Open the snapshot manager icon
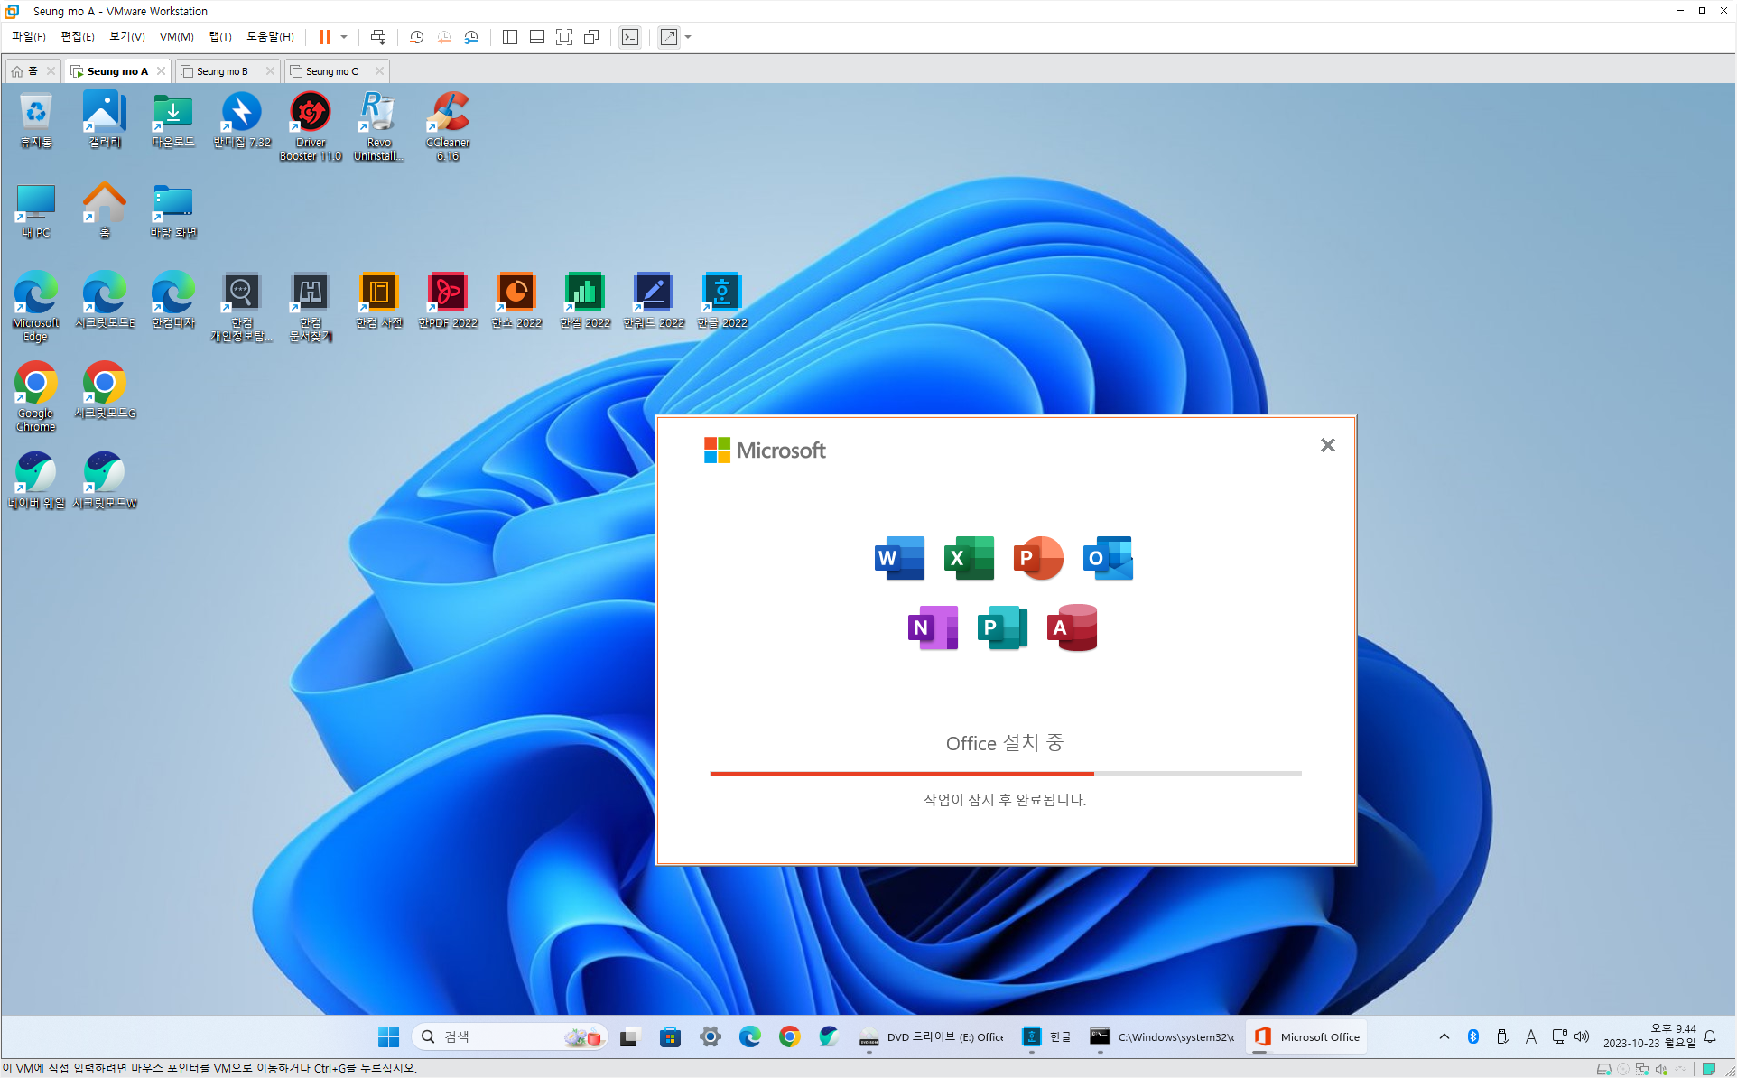This screenshot has width=1737, height=1078. 471,37
